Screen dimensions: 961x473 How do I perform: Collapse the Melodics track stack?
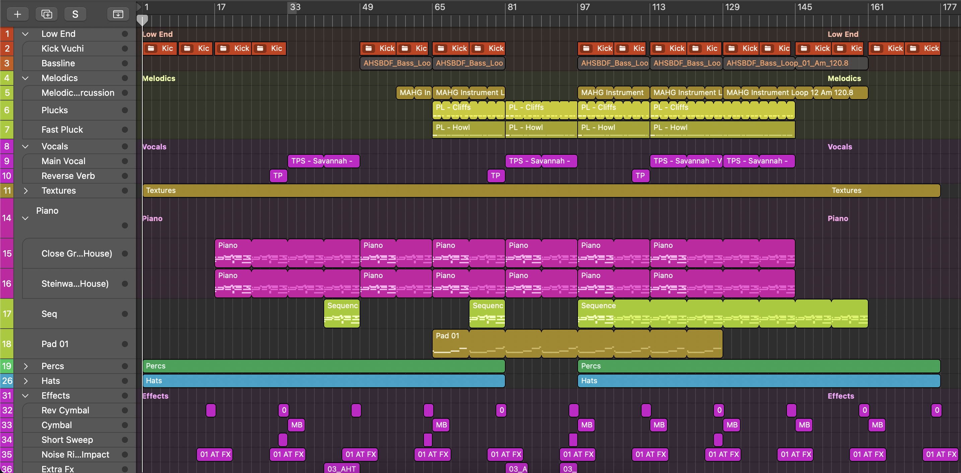click(x=25, y=78)
